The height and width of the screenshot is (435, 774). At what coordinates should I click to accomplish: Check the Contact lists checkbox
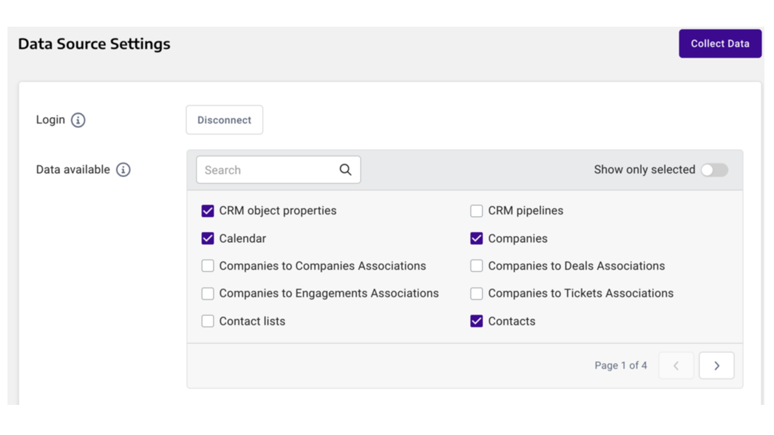208,321
